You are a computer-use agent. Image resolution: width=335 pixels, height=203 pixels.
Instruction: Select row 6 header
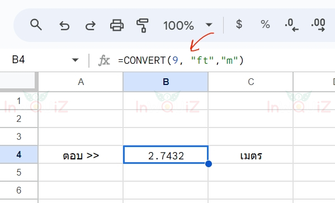click(x=19, y=190)
